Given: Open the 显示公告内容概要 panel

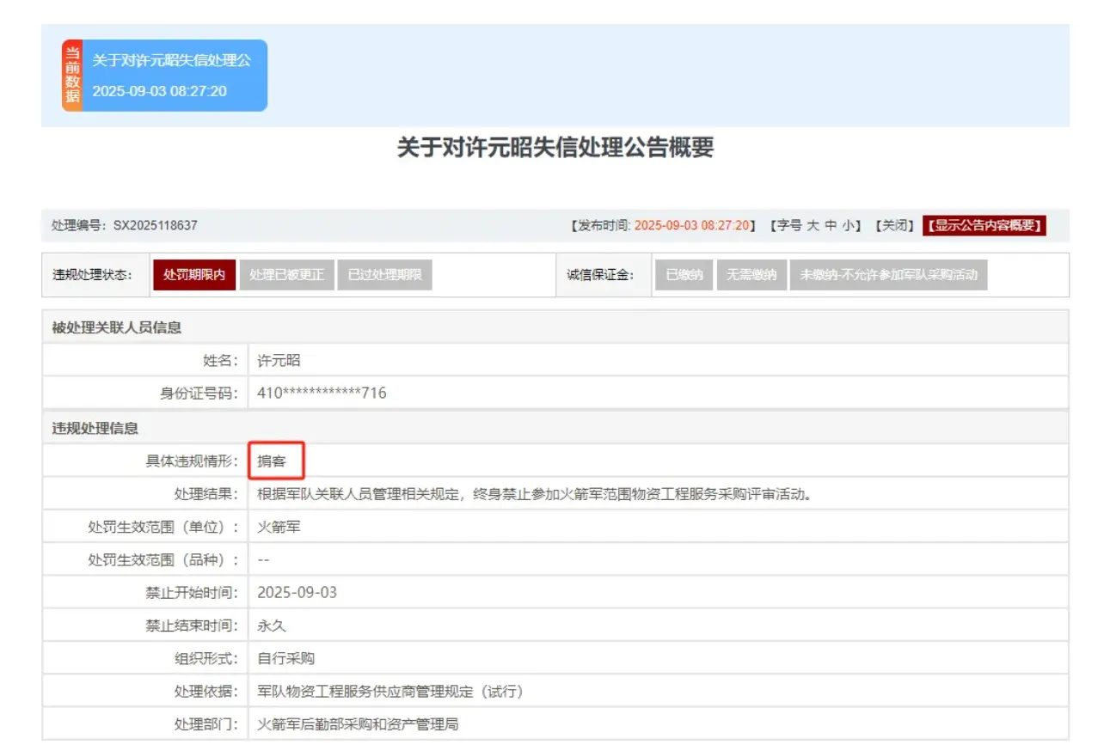Looking at the screenshot, I should pos(985,224).
